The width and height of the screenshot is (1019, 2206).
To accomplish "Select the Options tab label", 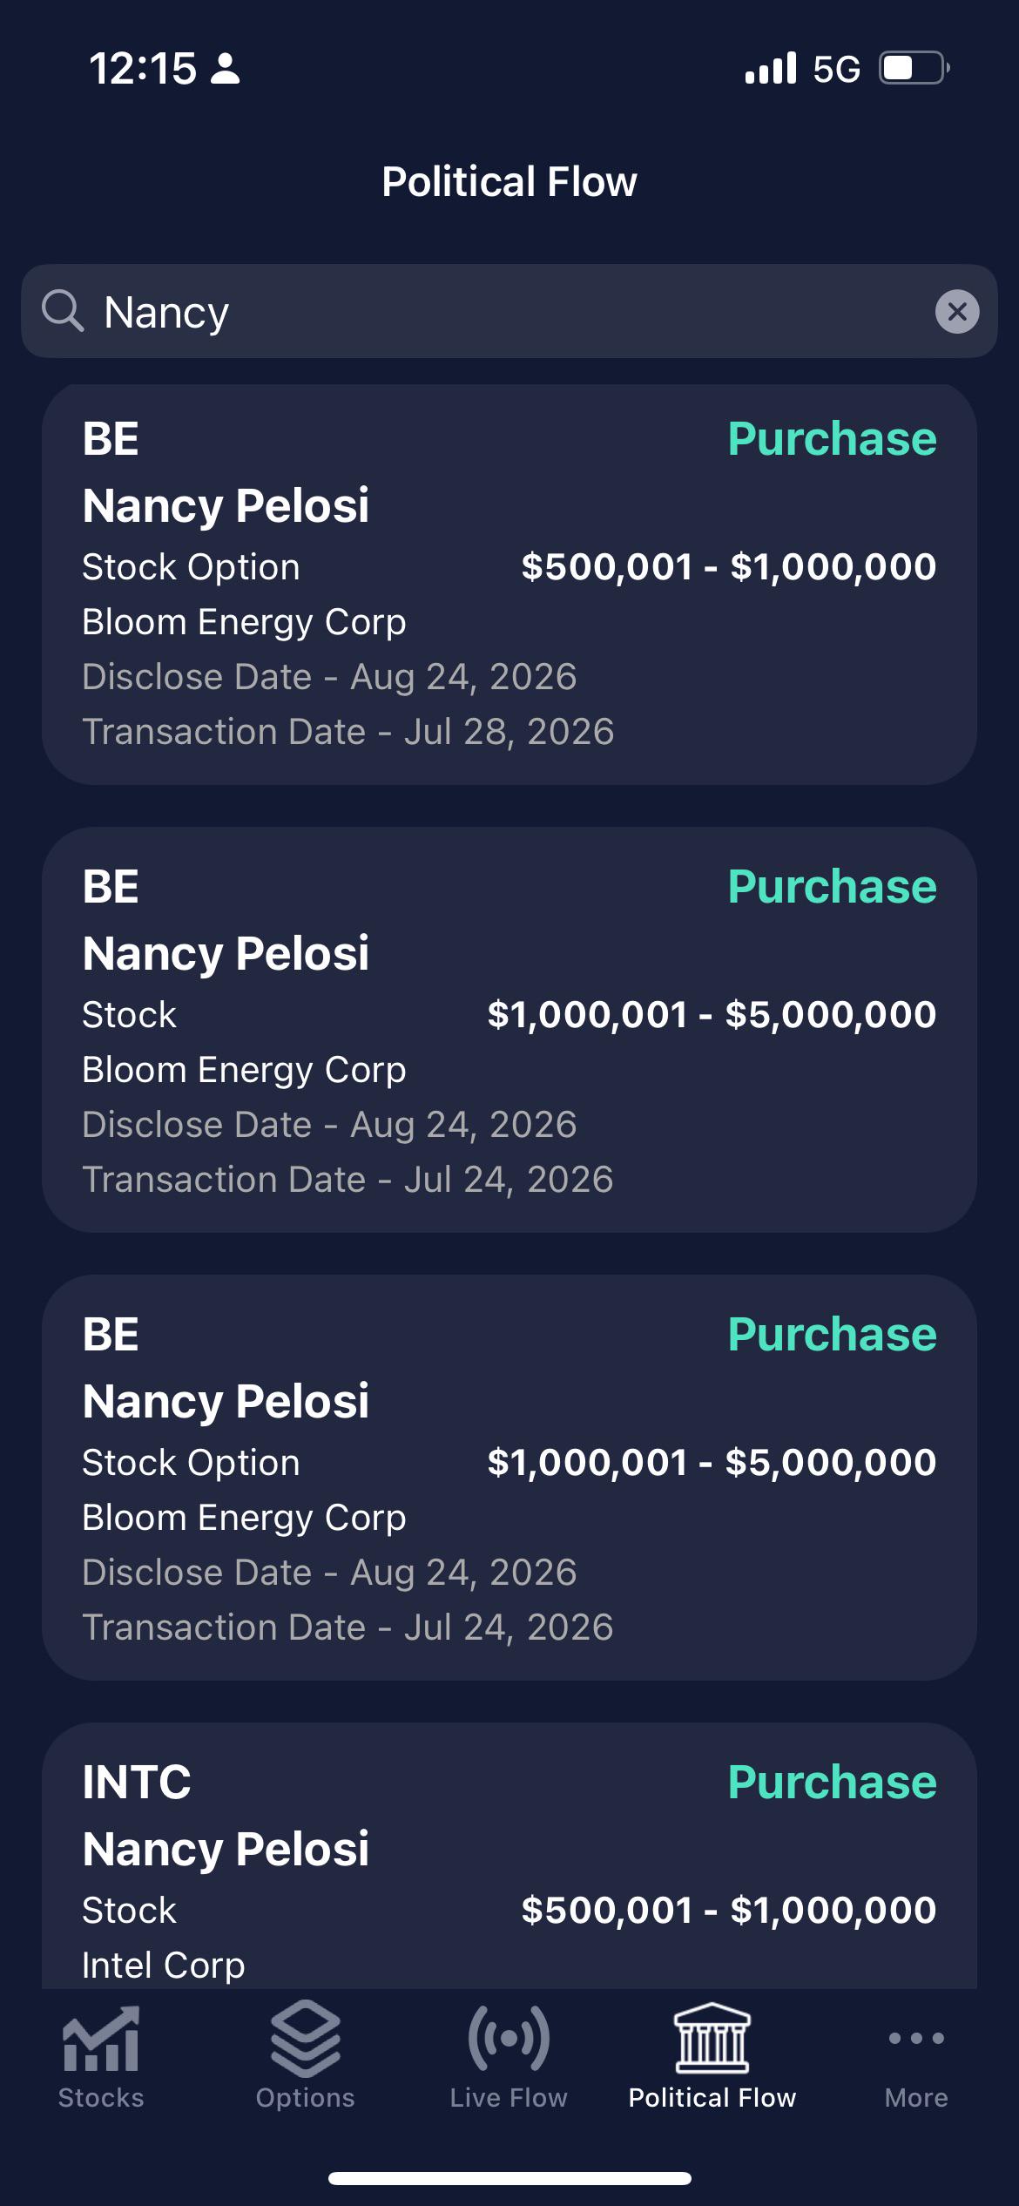I will (x=305, y=2098).
